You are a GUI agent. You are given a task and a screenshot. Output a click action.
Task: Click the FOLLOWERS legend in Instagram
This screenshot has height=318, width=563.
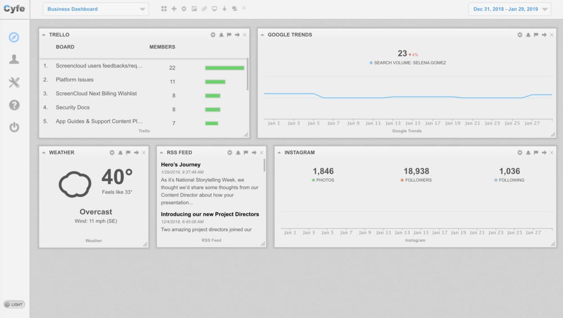click(416, 180)
